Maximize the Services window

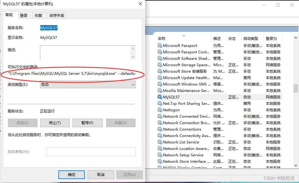[x=278, y=5]
